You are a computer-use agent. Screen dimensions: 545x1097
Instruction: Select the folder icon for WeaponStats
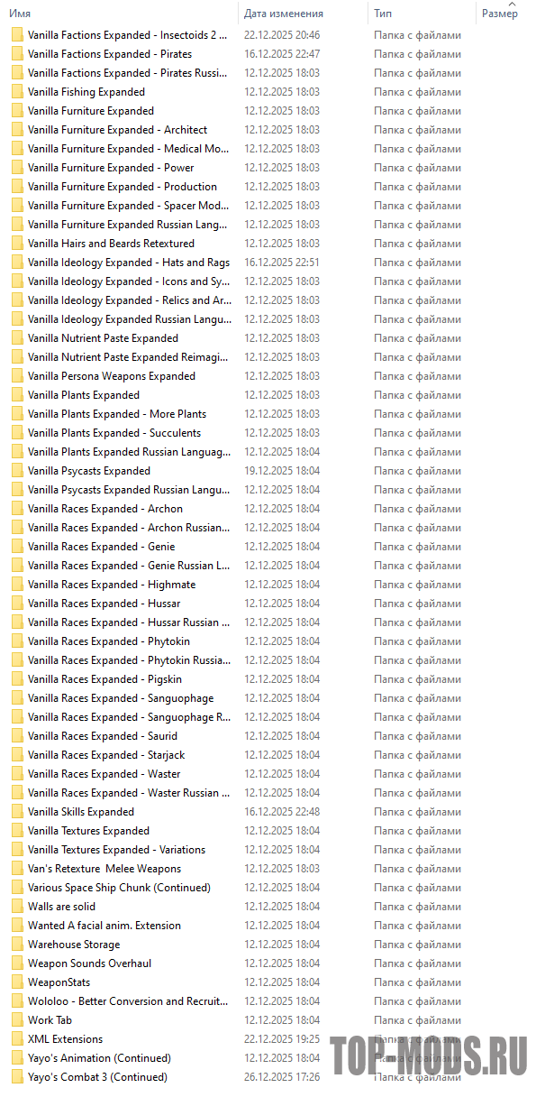pyautogui.click(x=17, y=982)
